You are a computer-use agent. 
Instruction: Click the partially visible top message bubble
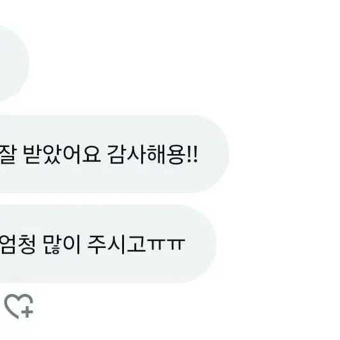[x=14, y=63]
